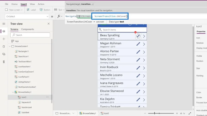Select LblAppName1 in the tree

[24, 82]
